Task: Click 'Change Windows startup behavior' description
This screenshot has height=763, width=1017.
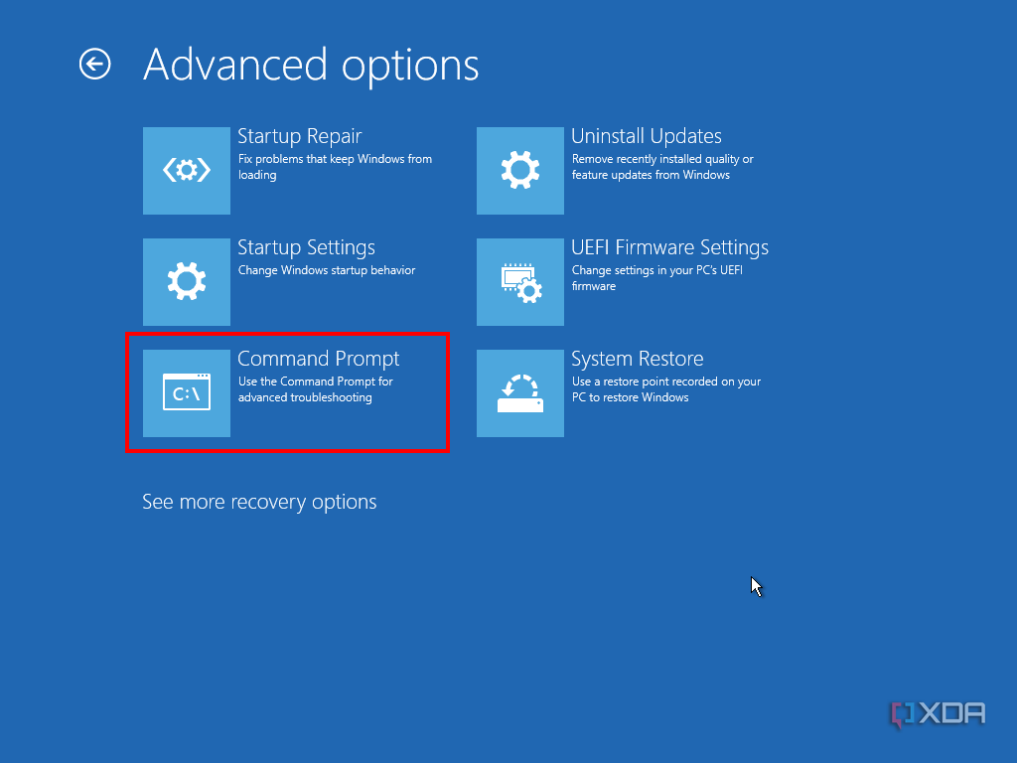Action: (326, 270)
